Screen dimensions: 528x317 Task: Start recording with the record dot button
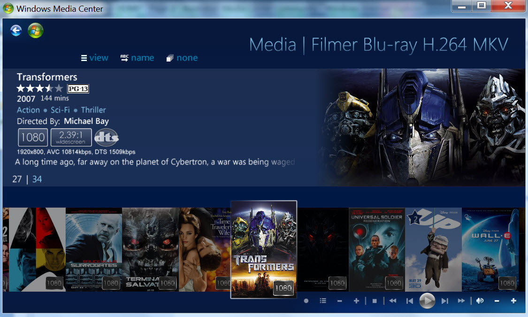click(x=306, y=301)
